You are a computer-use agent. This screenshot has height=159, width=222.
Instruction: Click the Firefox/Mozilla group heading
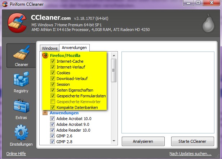(x=65, y=56)
